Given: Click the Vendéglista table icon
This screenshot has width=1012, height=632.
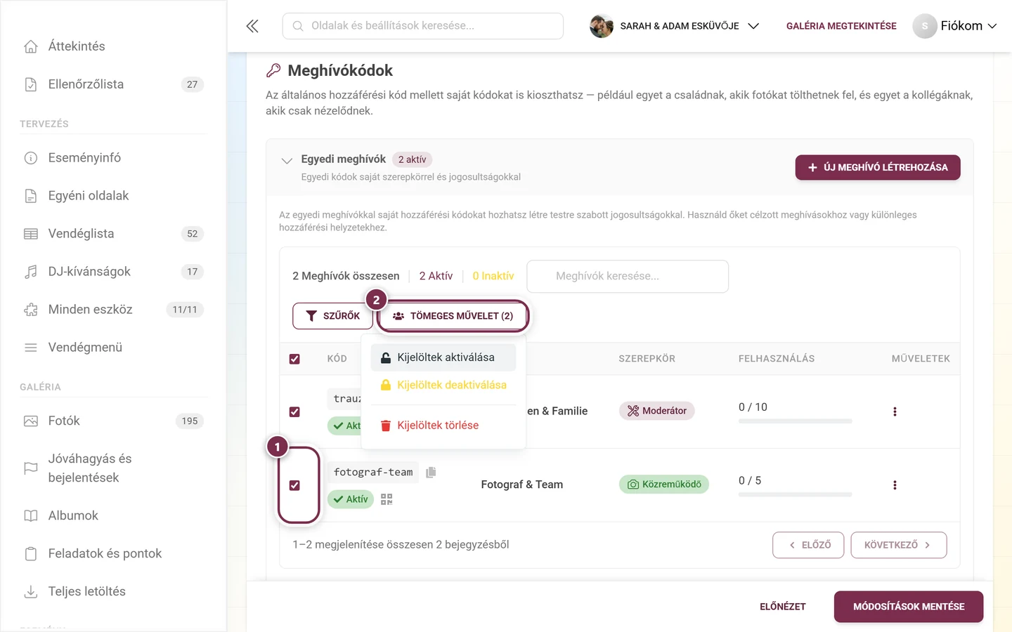Looking at the screenshot, I should (31, 234).
